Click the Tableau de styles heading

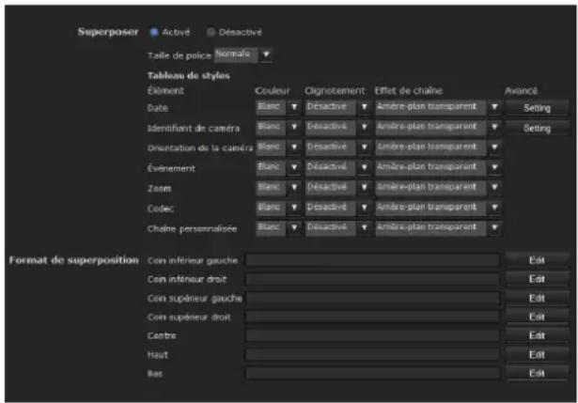(x=188, y=75)
